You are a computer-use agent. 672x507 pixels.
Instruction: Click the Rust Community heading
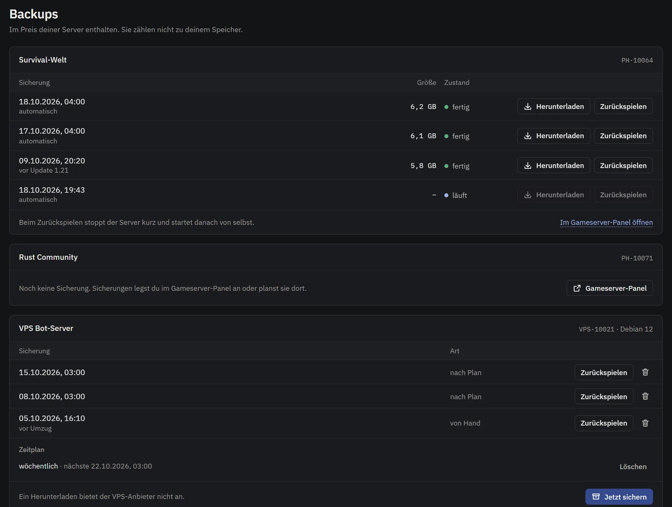[x=48, y=257]
